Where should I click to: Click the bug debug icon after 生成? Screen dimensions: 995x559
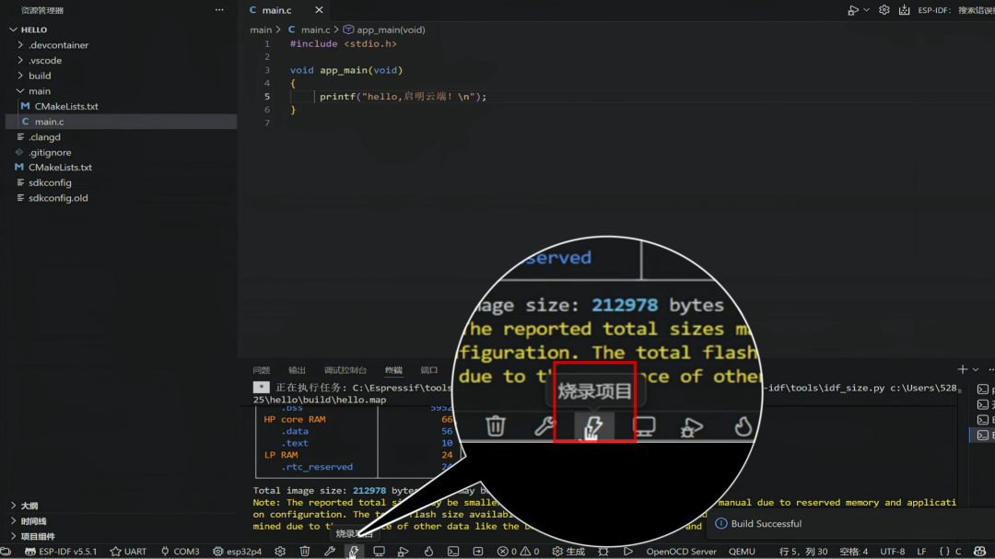(603, 552)
